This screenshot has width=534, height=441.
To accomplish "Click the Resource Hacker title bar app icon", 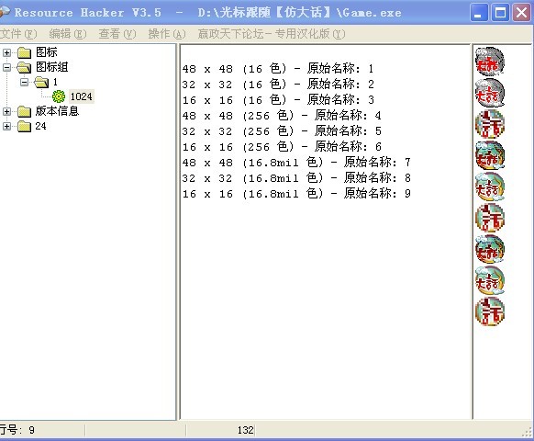I will click(x=5, y=12).
